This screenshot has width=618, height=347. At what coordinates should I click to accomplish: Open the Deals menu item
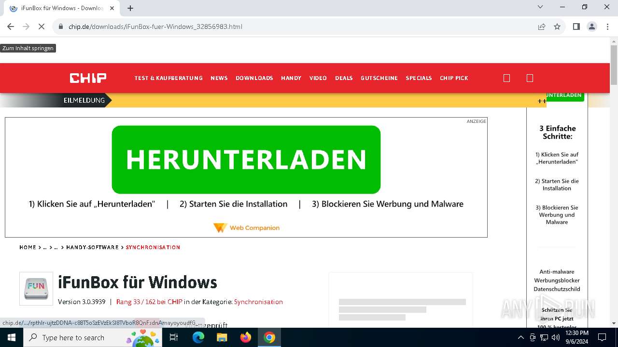(x=344, y=78)
